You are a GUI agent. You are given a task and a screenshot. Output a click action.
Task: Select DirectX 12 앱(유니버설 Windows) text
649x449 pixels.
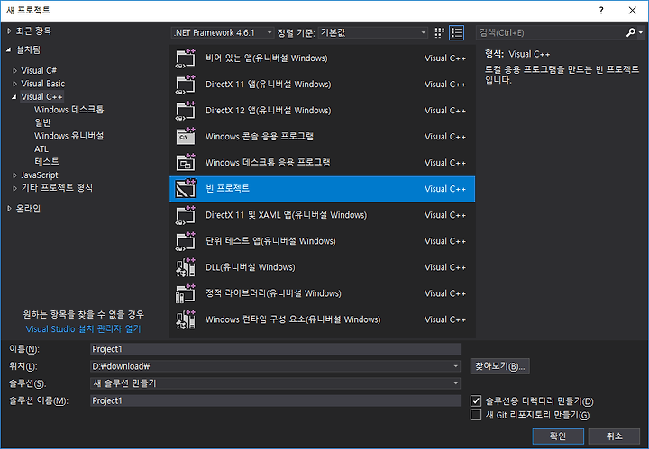click(x=269, y=111)
